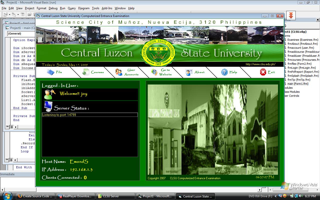320x200 pixels.
Task: Open the Add-Ins menu
Action: point(107,8)
